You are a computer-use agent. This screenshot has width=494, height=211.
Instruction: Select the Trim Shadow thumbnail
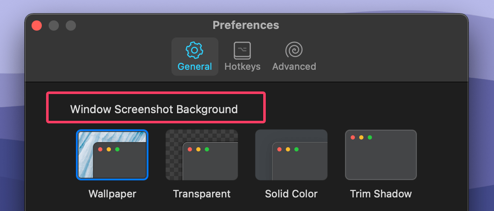381,155
